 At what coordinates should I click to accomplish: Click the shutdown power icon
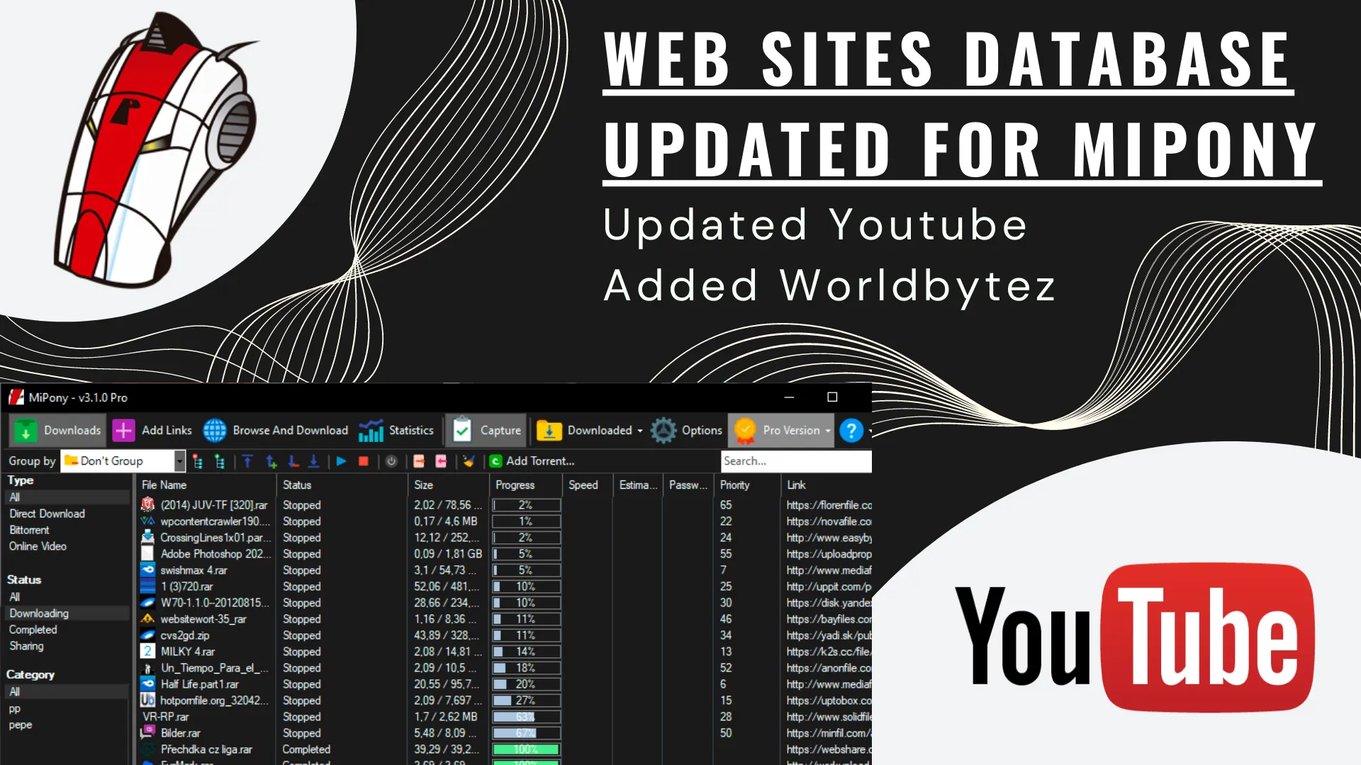point(391,461)
